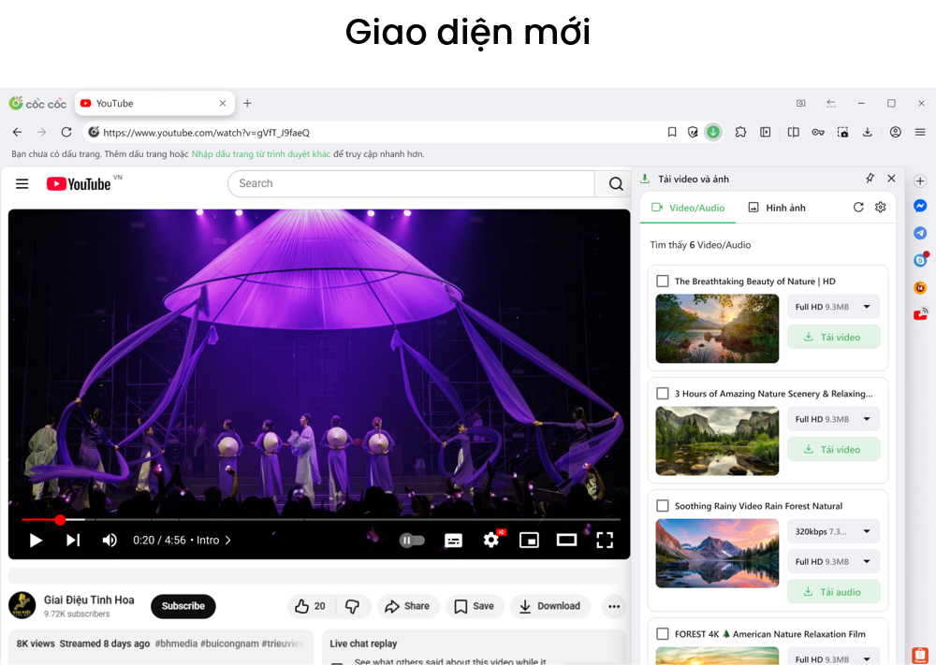Viewport: 936px width, 665px height.
Task: Switch to the Hình ảnh tab
Action: point(777,208)
